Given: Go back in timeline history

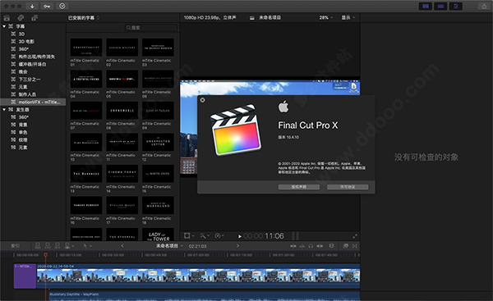Looking at the screenshot, I should click(x=122, y=246).
